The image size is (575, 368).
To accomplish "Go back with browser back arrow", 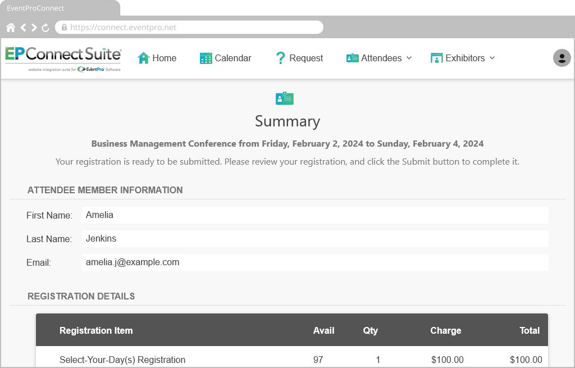I will click(x=23, y=28).
